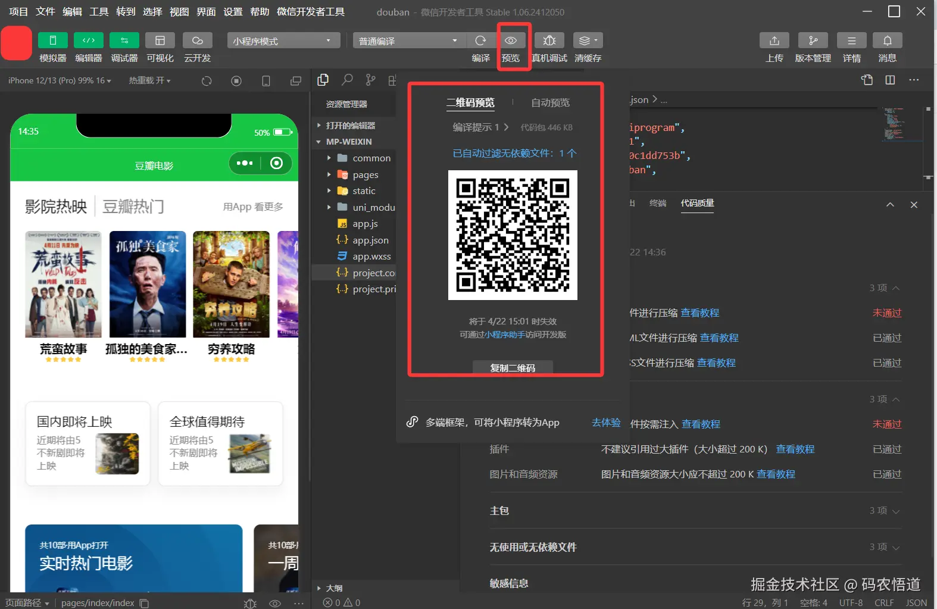Open the source control branch icon
Screen dimensions: 937x609
370,80
